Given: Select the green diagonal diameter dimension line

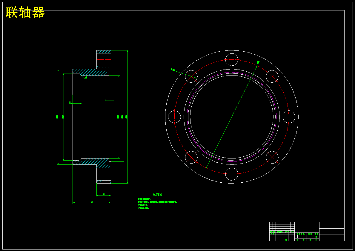Looking at the screenshot, I should [232, 117].
